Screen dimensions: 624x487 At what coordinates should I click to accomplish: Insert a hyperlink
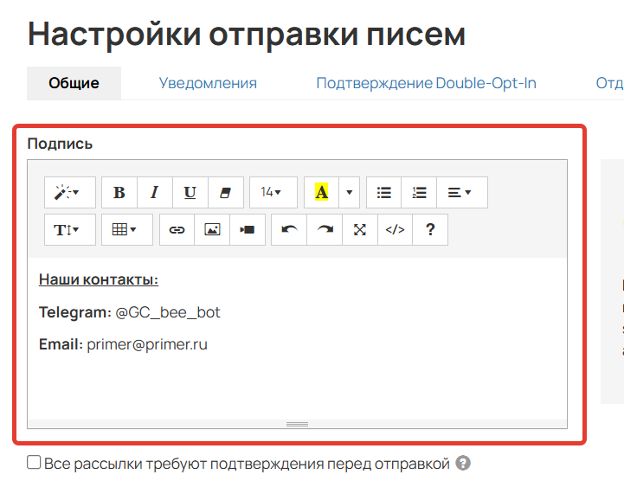pos(177,229)
